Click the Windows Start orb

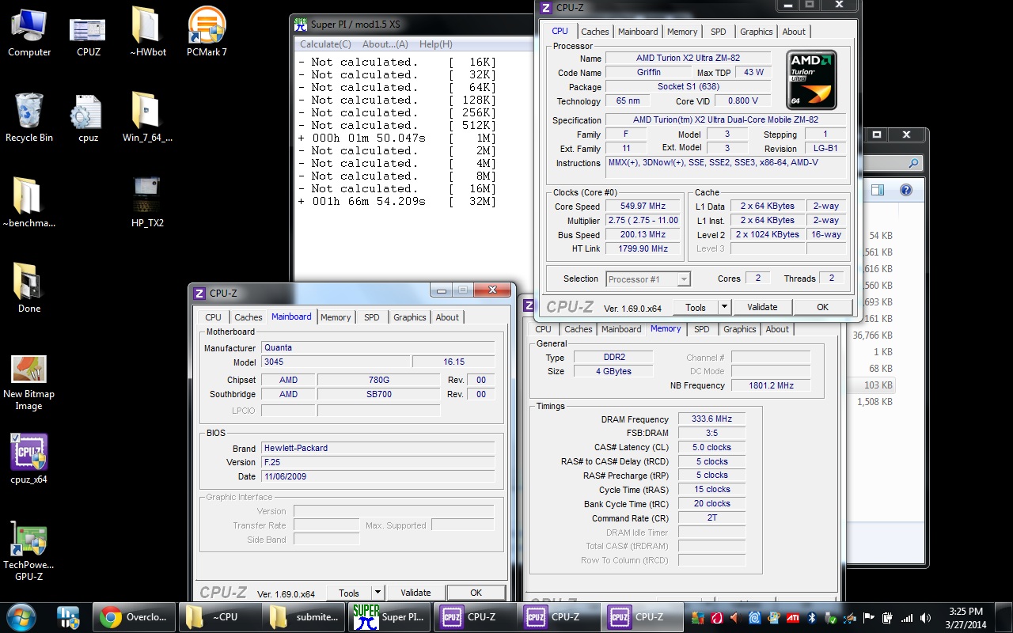click(x=20, y=616)
